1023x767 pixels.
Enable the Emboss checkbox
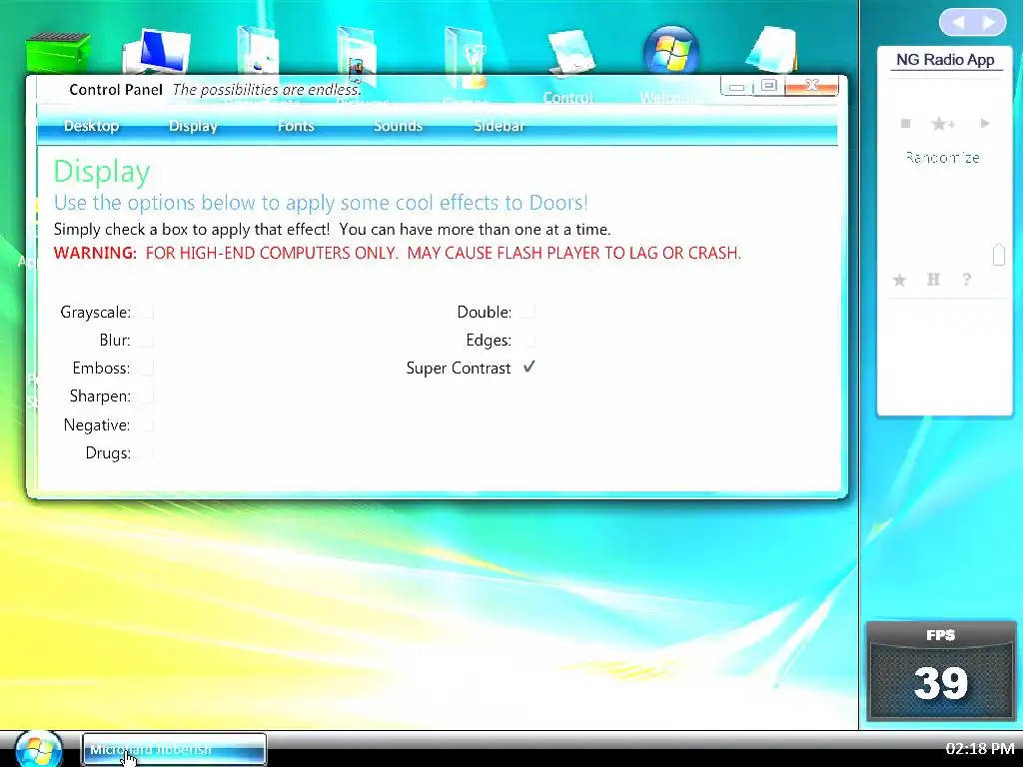[147, 368]
